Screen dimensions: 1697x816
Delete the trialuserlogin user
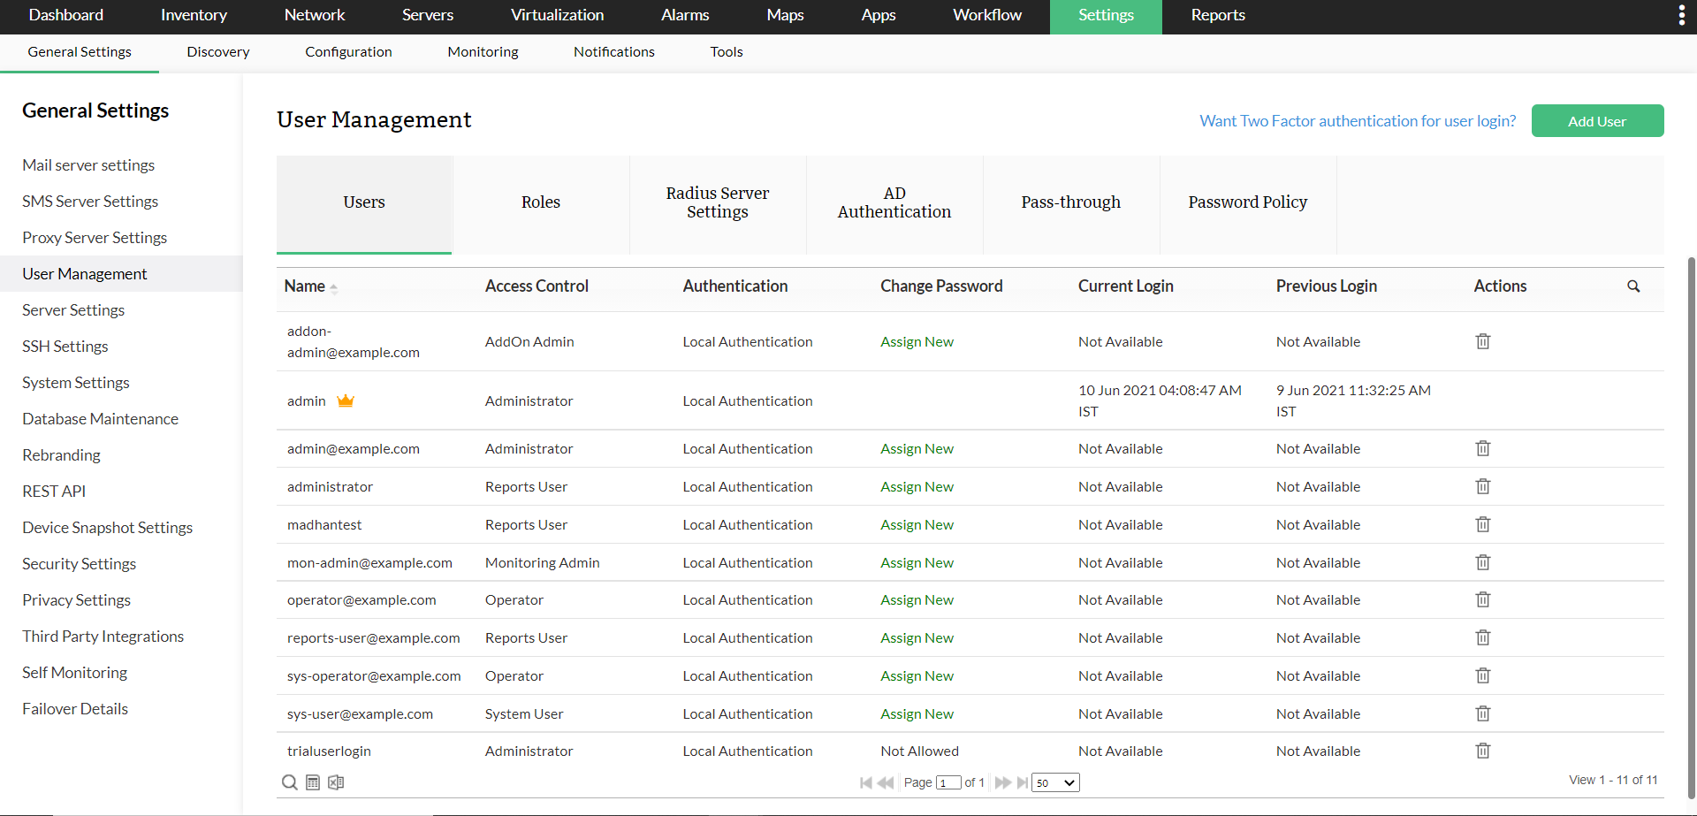pyautogui.click(x=1482, y=751)
